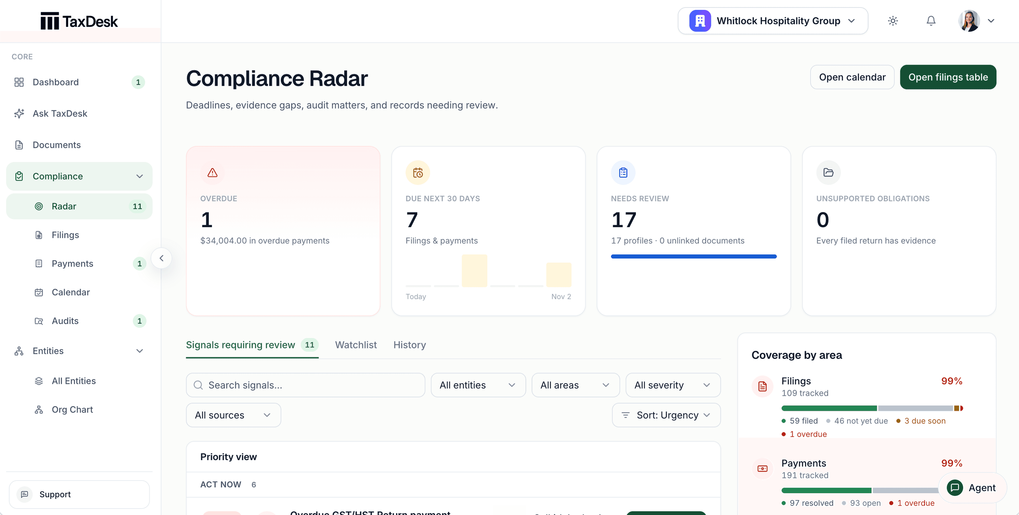This screenshot has width=1019, height=515.
Task: Click the Radar target icon
Action: (x=39, y=206)
